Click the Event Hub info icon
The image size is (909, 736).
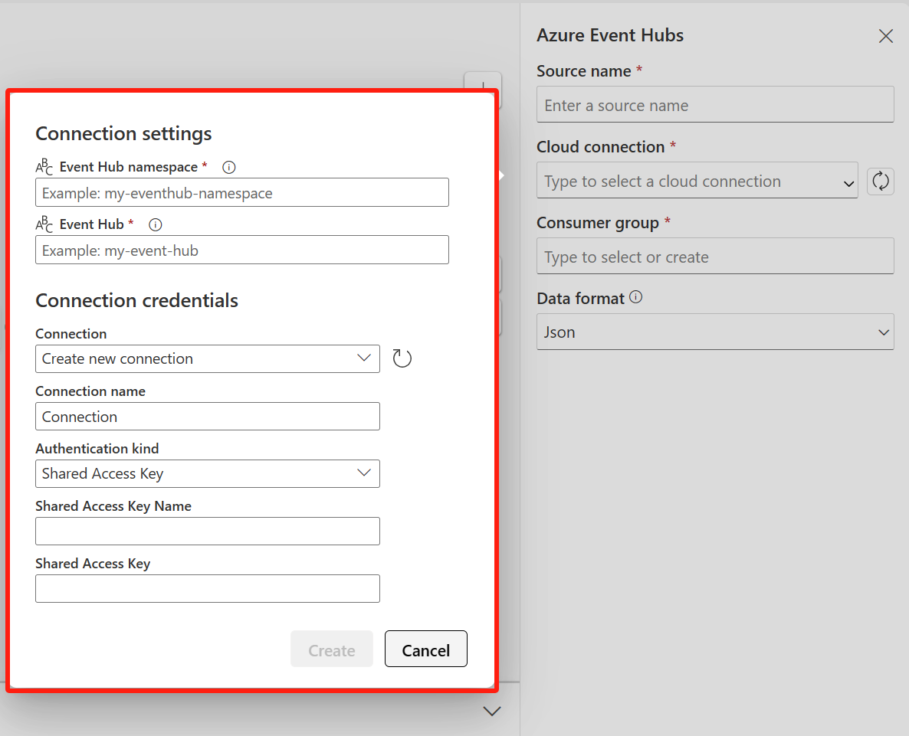coord(156,224)
